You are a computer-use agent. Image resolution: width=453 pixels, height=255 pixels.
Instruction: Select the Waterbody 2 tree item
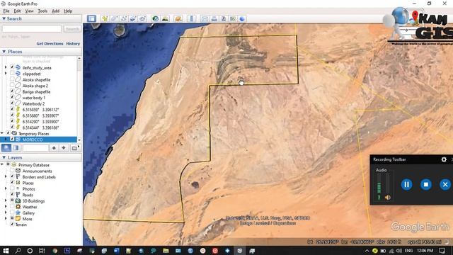pyautogui.click(x=33, y=103)
